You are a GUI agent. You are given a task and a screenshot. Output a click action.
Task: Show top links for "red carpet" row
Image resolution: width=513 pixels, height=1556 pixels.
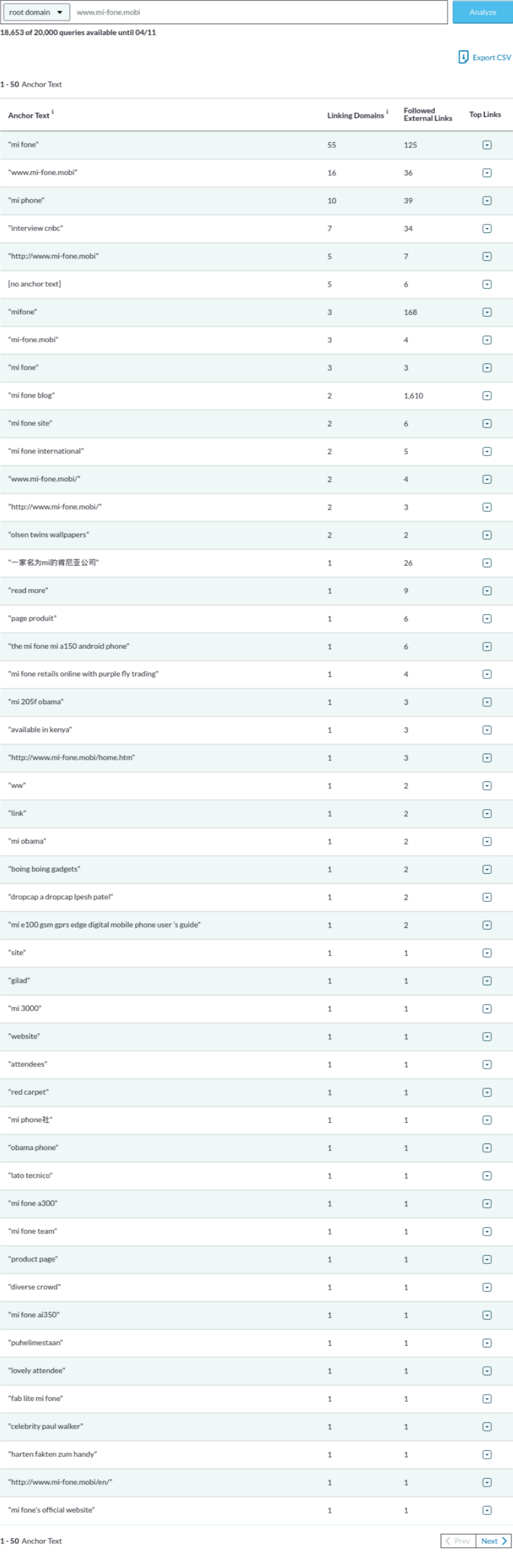point(486,1092)
